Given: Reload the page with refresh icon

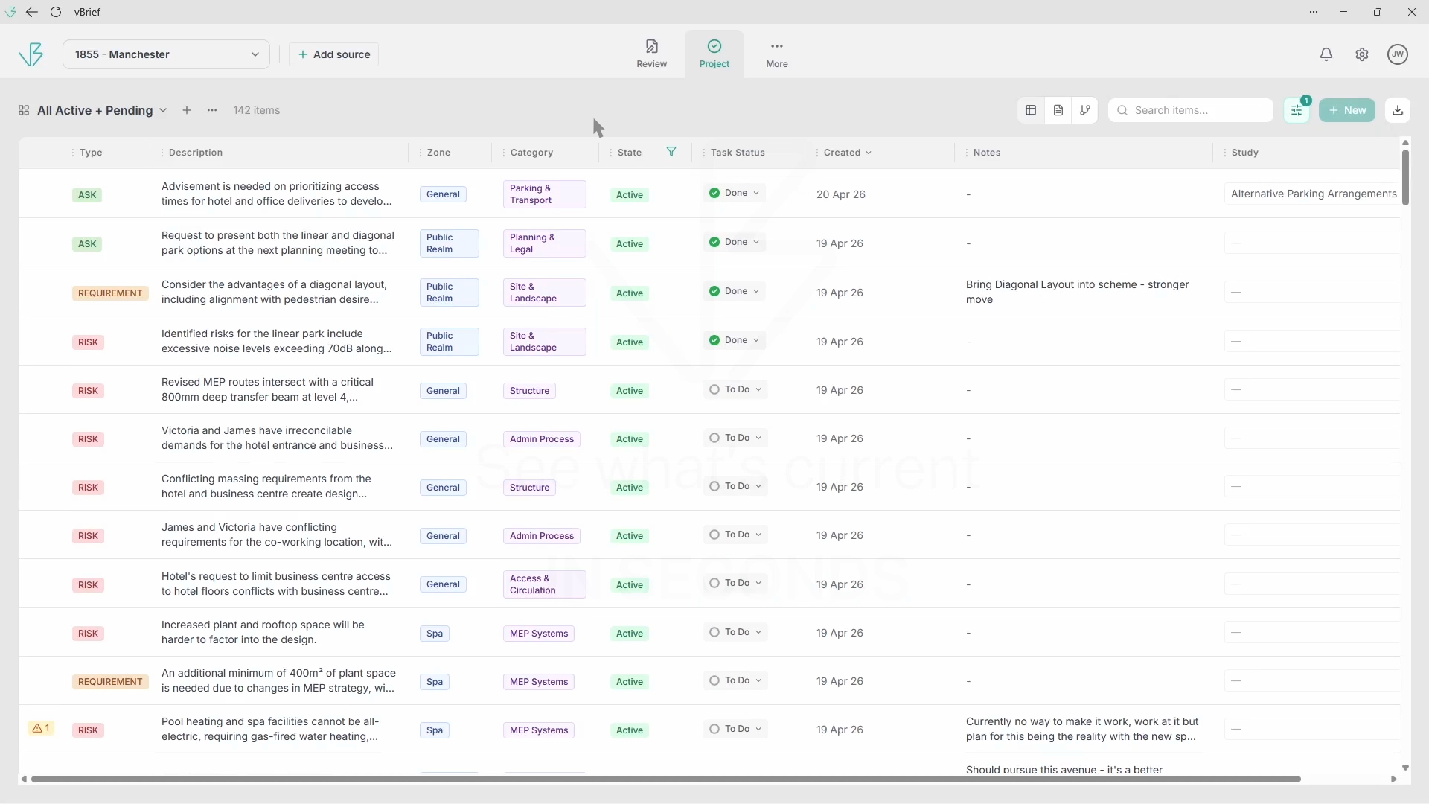Looking at the screenshot, I should click(x=56, y=12).
